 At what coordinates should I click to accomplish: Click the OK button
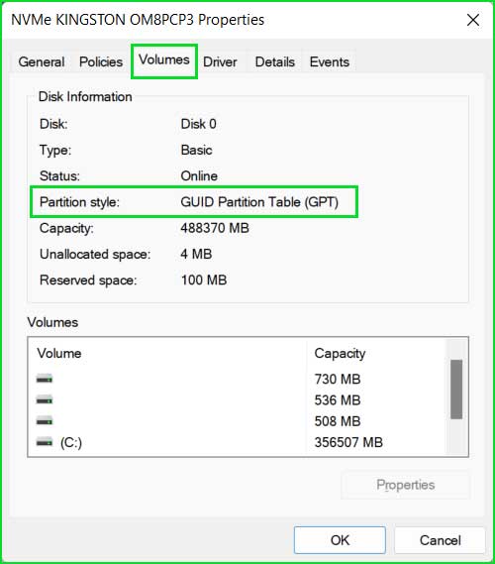(x=340, y=540)
